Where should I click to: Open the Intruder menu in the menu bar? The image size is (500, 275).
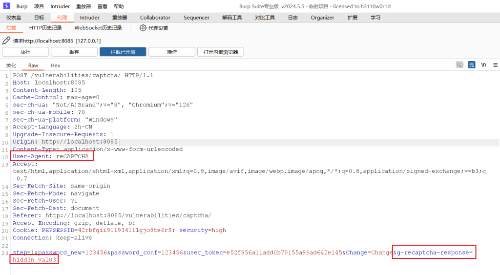coord(60,6)
